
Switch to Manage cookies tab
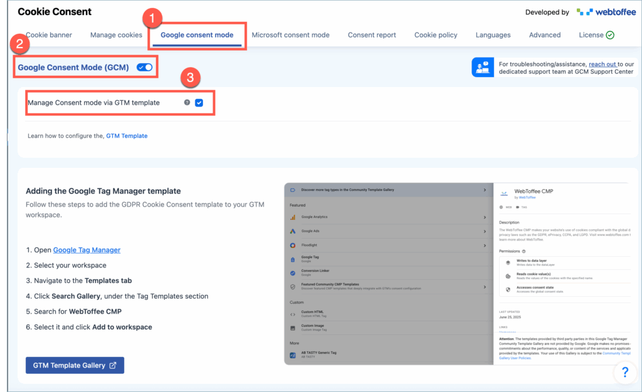pyautogui.click(x=116, y=35)
